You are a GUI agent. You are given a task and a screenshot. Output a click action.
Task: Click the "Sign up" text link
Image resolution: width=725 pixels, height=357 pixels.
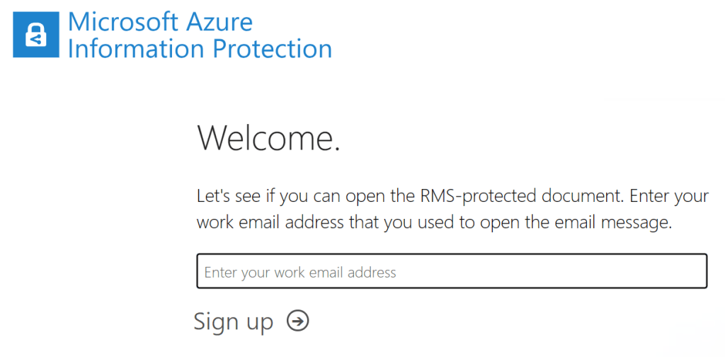(x=234, y=322)
